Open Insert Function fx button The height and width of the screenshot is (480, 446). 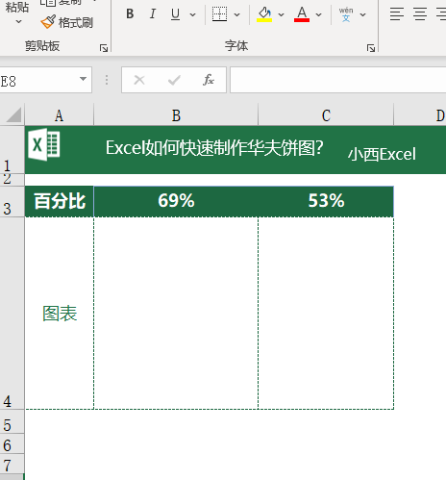tap(209, 80)
